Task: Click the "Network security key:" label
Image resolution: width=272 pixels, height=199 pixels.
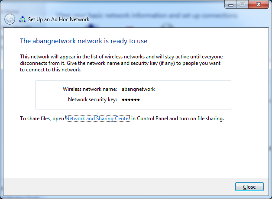Action: tap(92, 99)
